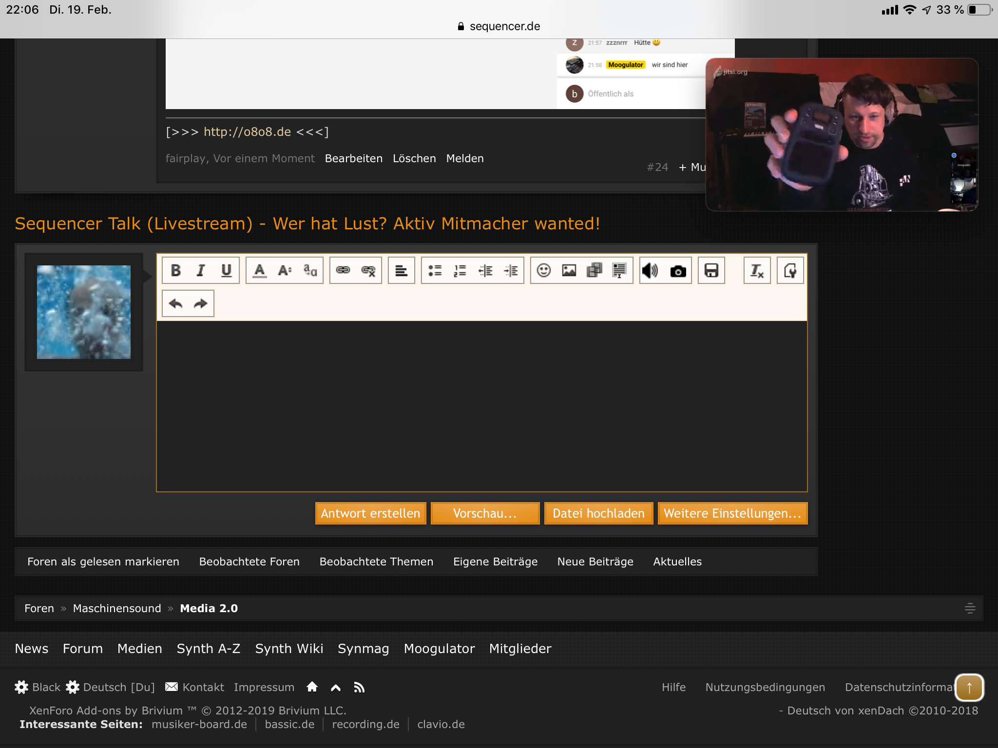Open the font family dropdown

click(310, 270)
